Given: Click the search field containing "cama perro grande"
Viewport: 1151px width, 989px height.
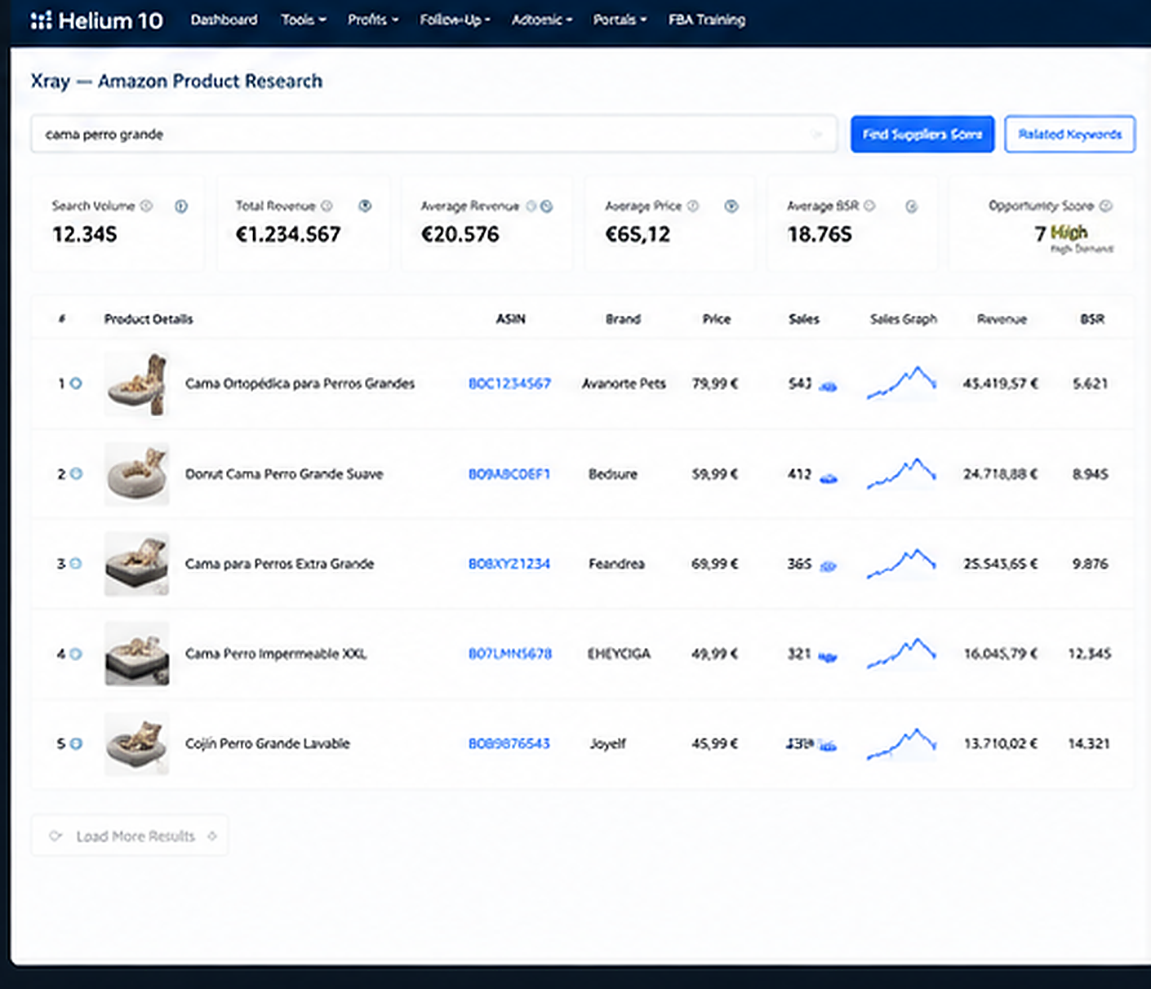Looking at the screenshot, I should pyautogui.click(x=433, y=134).
